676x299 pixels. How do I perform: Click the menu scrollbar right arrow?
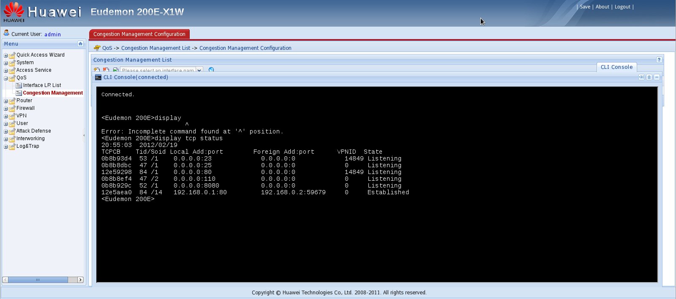coord(80,280)
